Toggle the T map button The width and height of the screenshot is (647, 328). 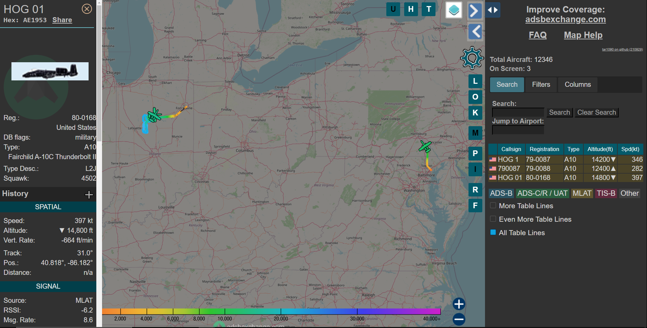429,9
